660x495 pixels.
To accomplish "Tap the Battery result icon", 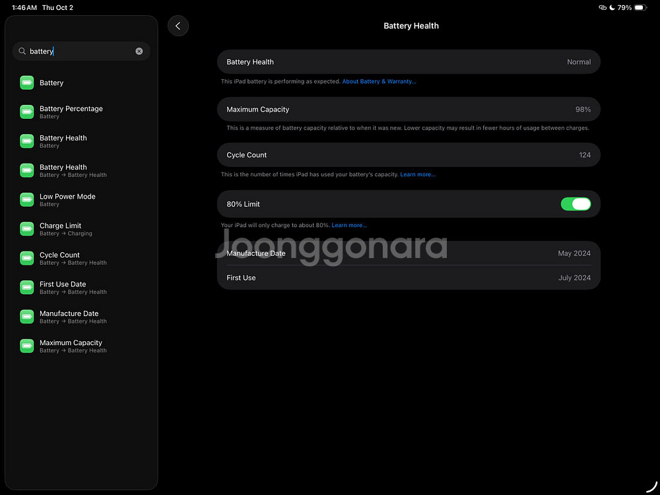I will (x=26, y=82).
